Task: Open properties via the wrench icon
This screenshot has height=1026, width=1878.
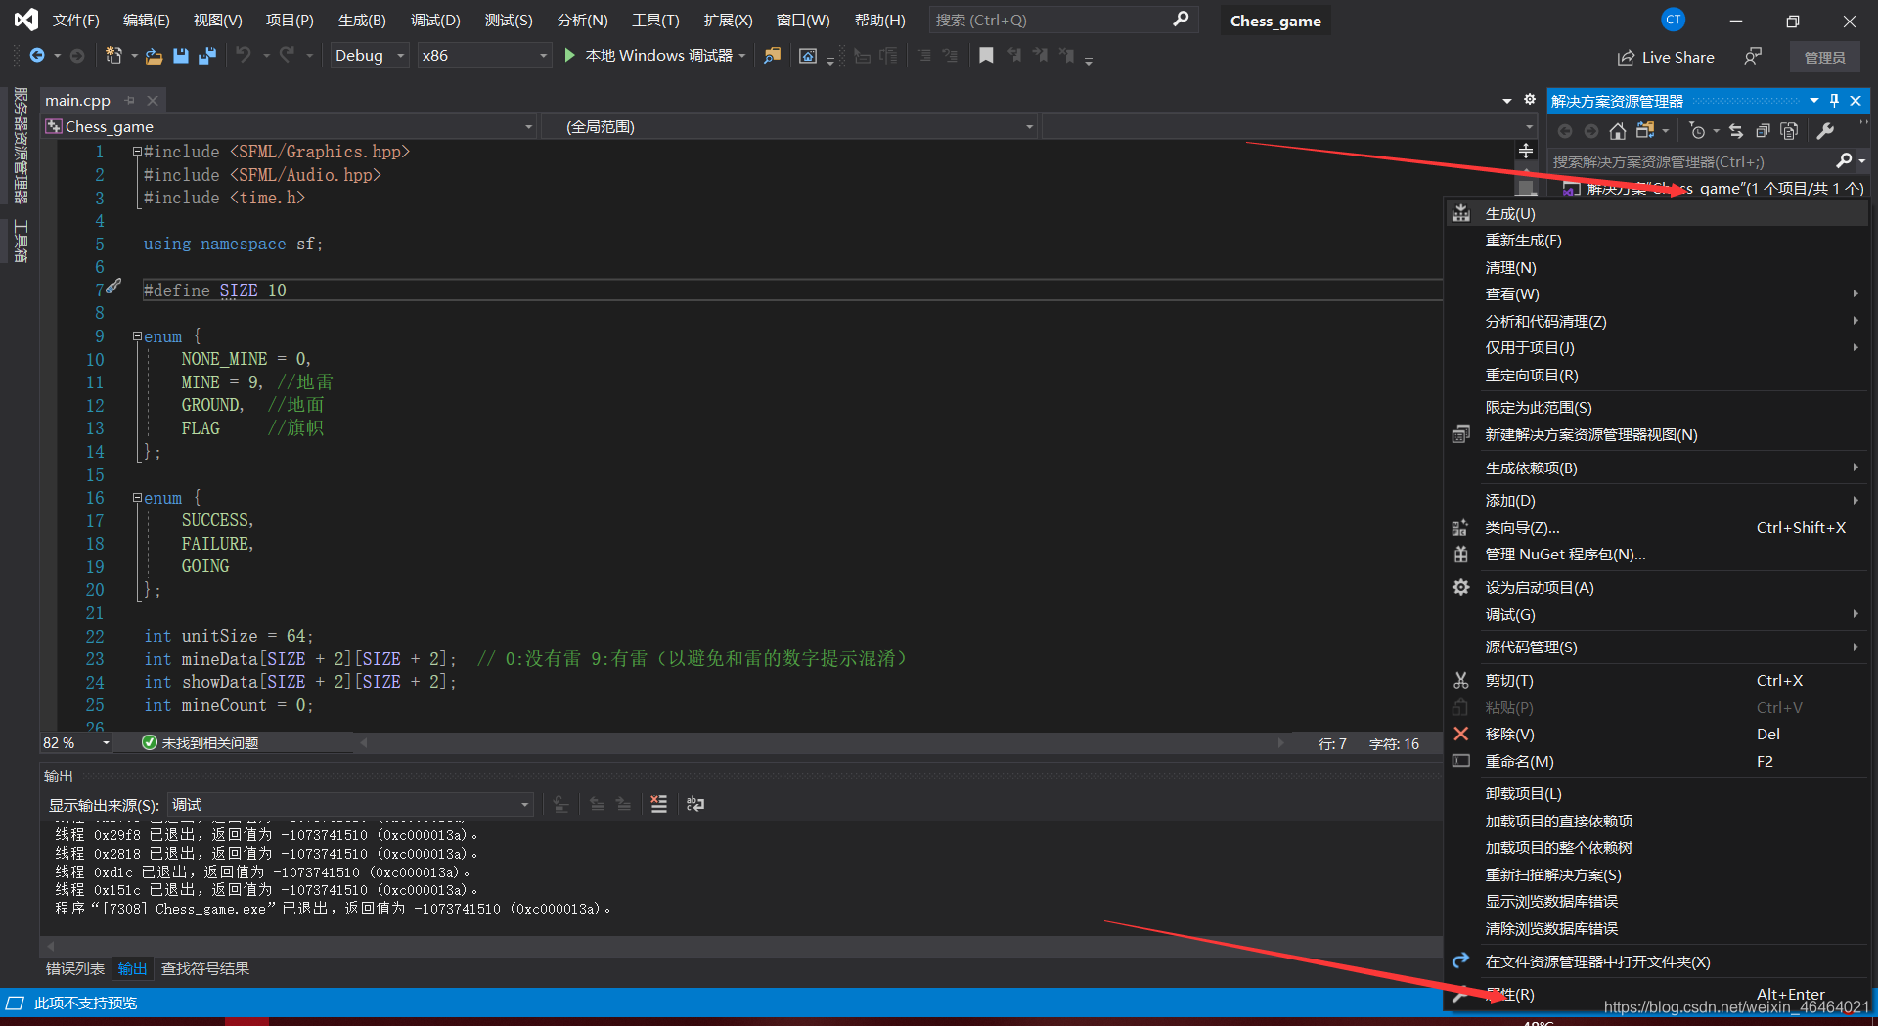Action: [1825, 131]
